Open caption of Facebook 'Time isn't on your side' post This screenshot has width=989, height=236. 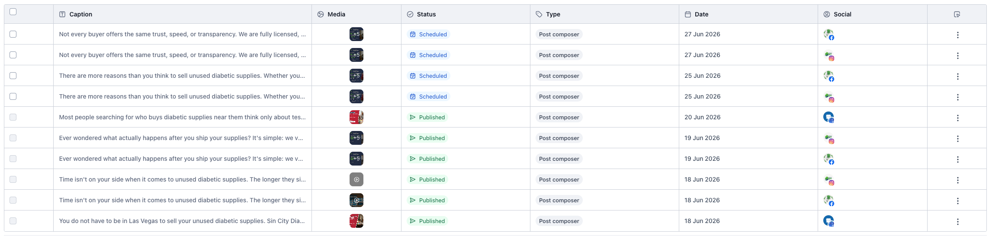(x=183, y=200)
